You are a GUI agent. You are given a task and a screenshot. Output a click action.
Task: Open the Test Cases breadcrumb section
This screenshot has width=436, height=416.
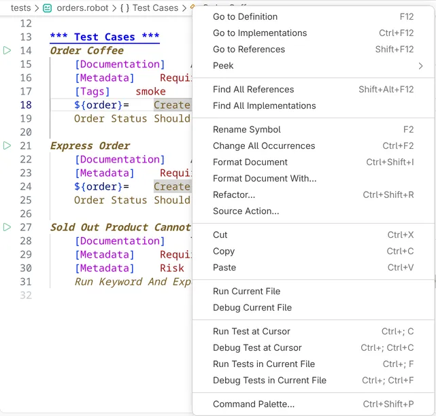pyautogui.click(x=155, y=8)
